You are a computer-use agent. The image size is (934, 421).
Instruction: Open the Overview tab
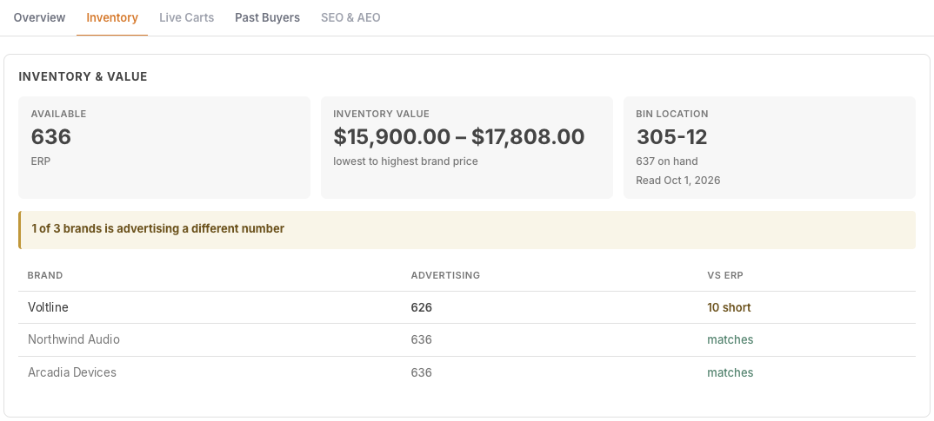[x=39, y=18]
